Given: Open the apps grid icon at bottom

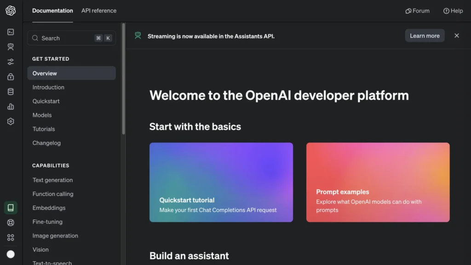Looking at the screenshot, I should coord(11,237).
